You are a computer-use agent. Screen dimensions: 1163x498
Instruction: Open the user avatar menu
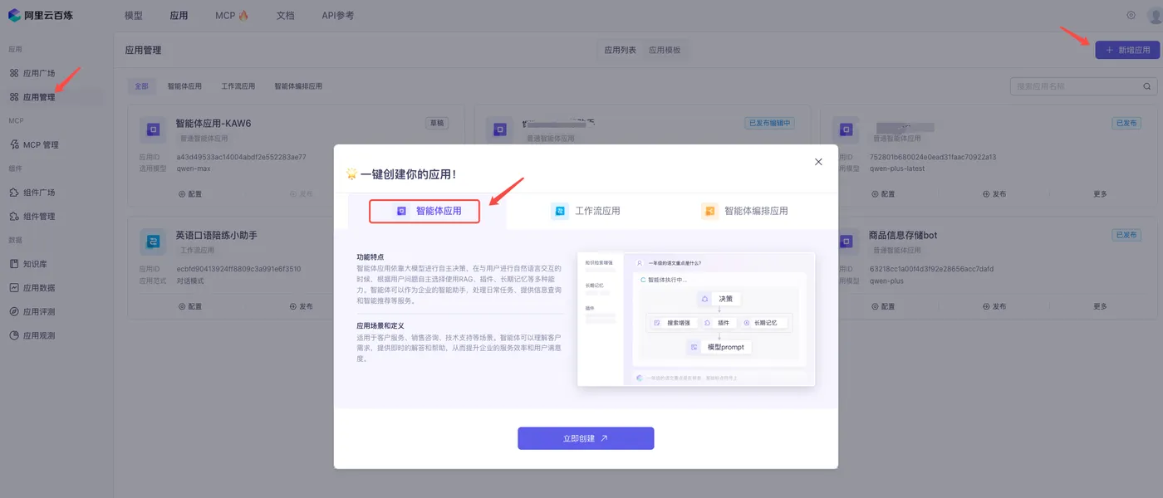click(x=1154, y=15)
